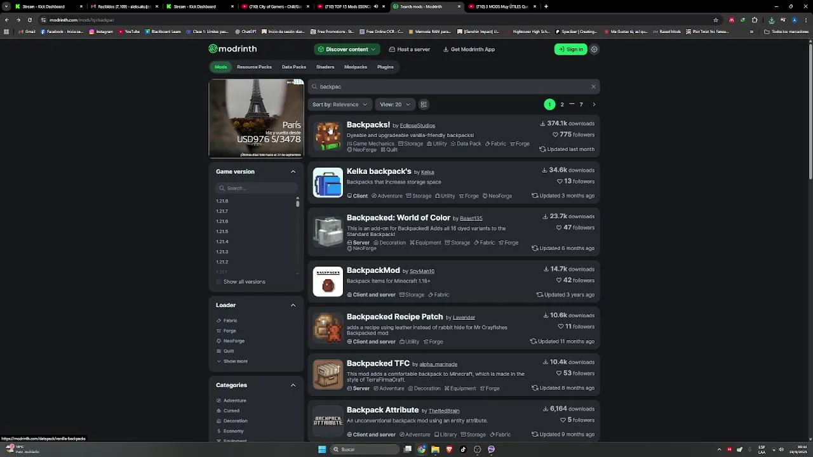Open Backpack Attribute icon
This screenshot has height=457, width=813.
[328, 421]
